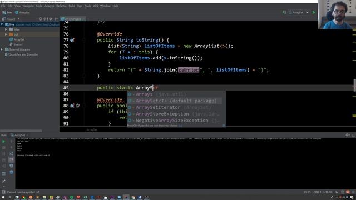Click the delimiter parameter hint on line 82
356x200 pixels.
pyautogui.click(x=189, y=70)
